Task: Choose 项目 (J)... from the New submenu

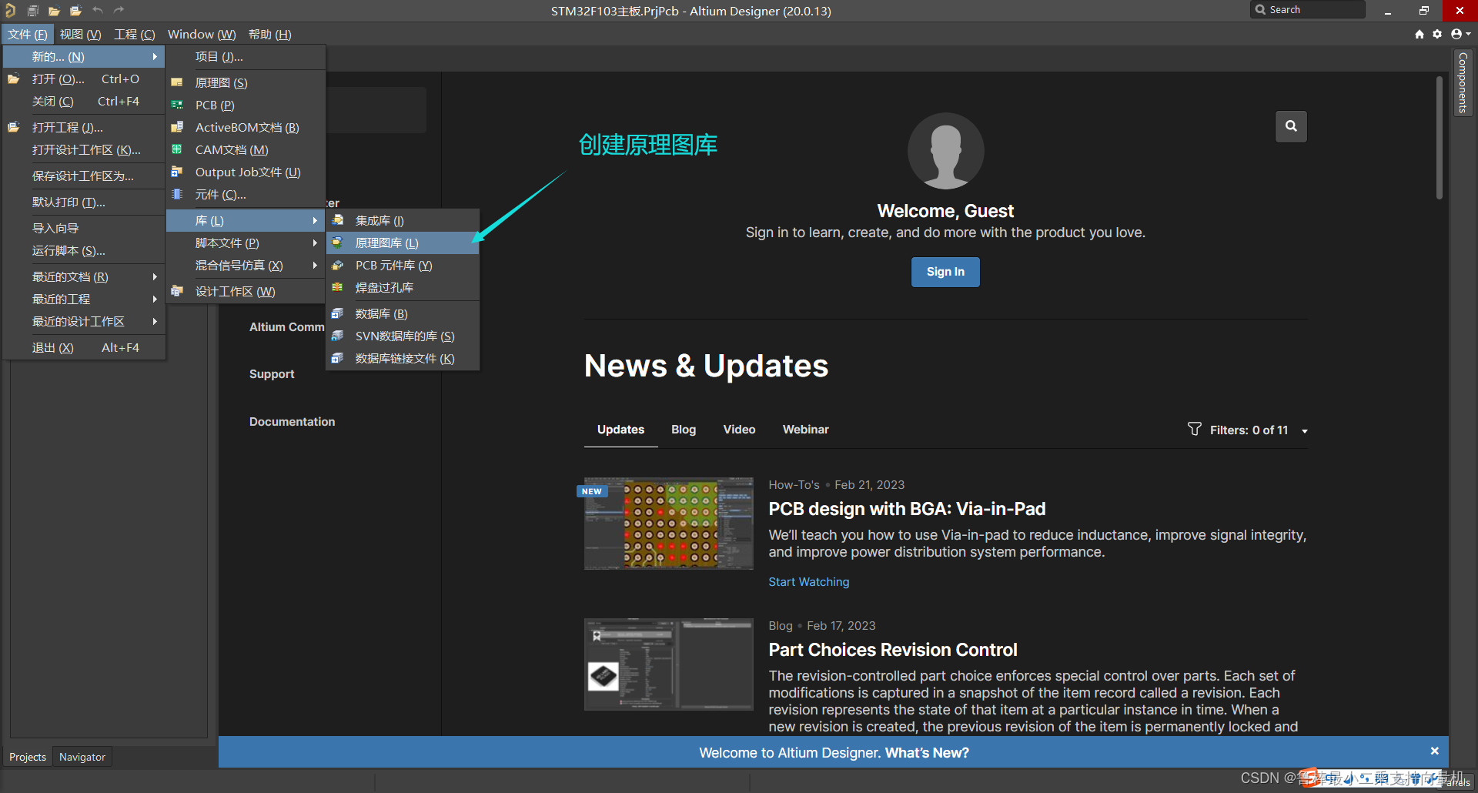Action: [246, 56]
